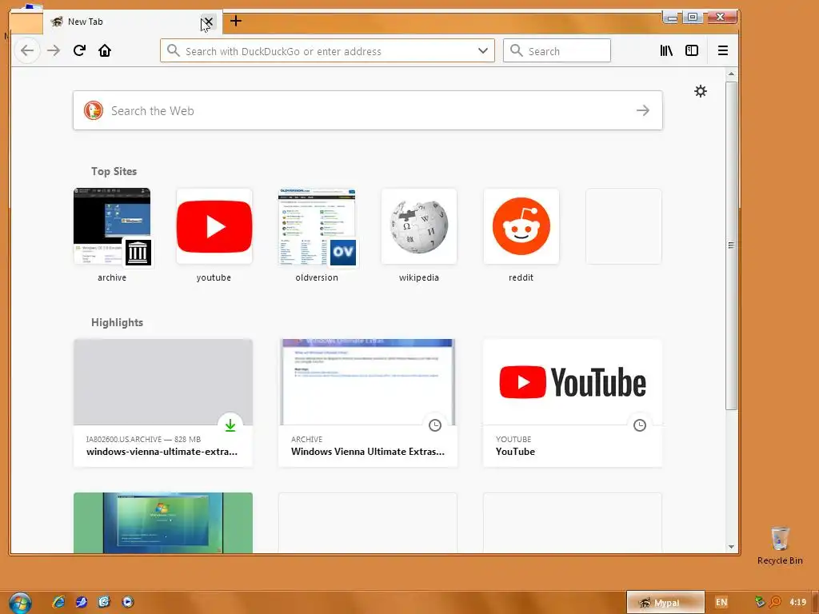Click the Search the Web field

[x=368, y=110]
